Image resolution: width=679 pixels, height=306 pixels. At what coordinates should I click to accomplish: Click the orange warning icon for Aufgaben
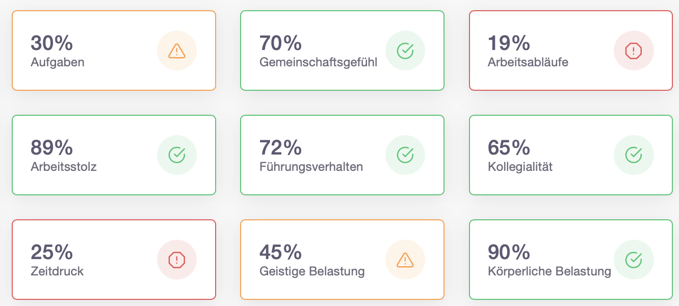[176, 50]
